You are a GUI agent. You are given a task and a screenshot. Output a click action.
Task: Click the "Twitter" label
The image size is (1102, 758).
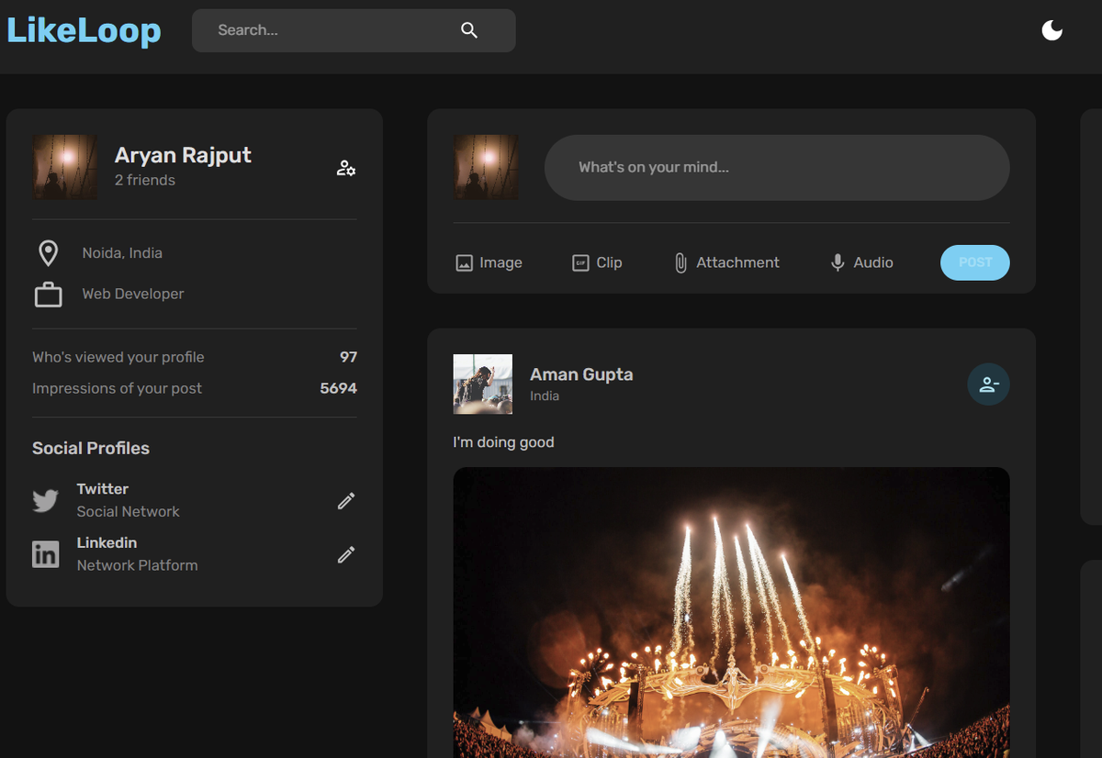pos(103,489)
